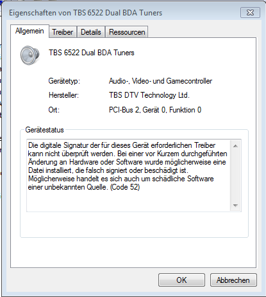Click the speaker device icon
Image resolution: width=266 pixels, height=297 pixels.
click(29, 55)
